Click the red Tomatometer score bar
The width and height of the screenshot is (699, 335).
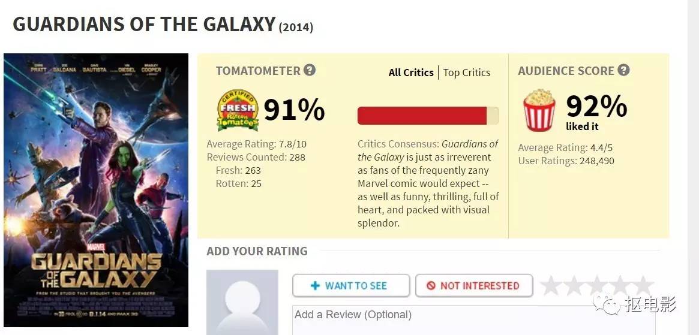[422, 116]
